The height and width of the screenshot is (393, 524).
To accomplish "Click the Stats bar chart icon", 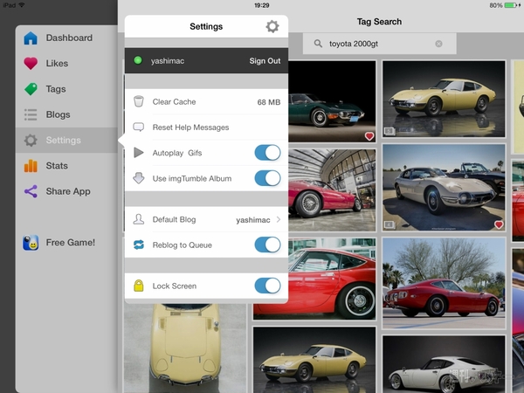I will tap(31, 166).
